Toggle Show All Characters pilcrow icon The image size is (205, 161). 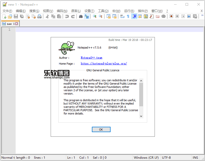128,16
